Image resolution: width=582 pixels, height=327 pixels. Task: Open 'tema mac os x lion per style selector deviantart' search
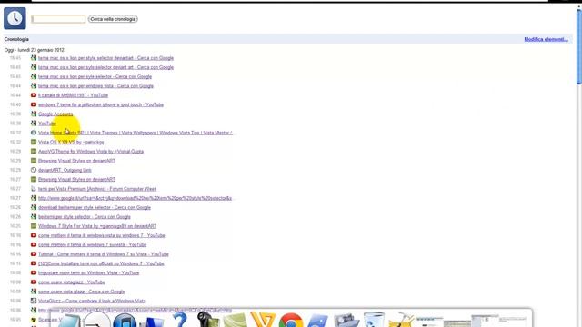point(105,58)
